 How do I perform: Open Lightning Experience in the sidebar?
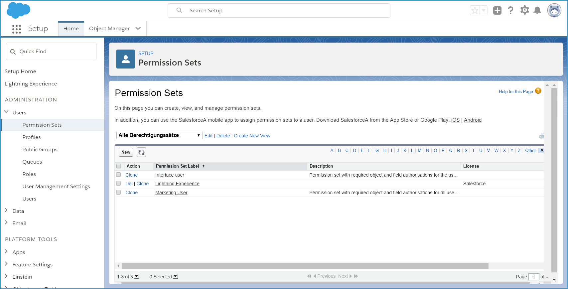[31, 83]
